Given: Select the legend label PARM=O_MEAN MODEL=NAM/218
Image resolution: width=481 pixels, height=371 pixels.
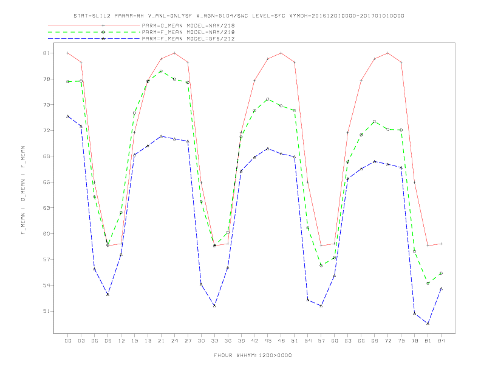Looking at the screenshot, I should pos(188,25).
